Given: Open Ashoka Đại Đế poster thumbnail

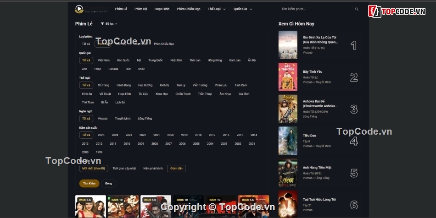Looking at the screenshot, I should [288, 109].
